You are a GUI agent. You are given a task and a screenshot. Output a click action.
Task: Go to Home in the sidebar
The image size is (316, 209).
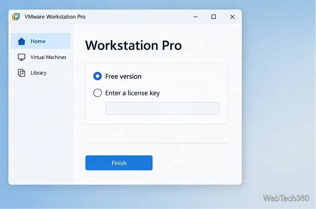tap(41, 41)
